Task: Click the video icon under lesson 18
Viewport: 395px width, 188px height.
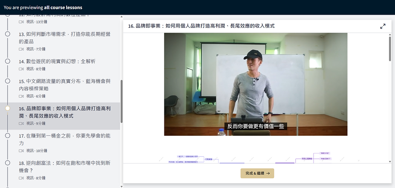Action: coord(21,178)
